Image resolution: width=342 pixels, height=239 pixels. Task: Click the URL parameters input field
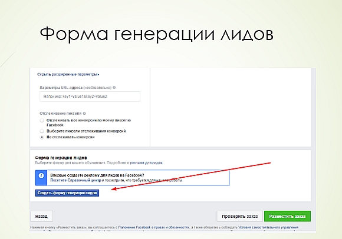90,97
